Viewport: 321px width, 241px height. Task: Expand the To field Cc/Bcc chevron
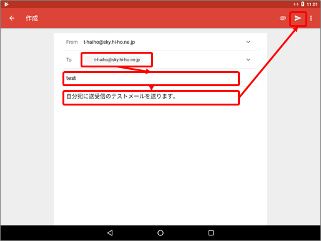click(x=248, y=60)
